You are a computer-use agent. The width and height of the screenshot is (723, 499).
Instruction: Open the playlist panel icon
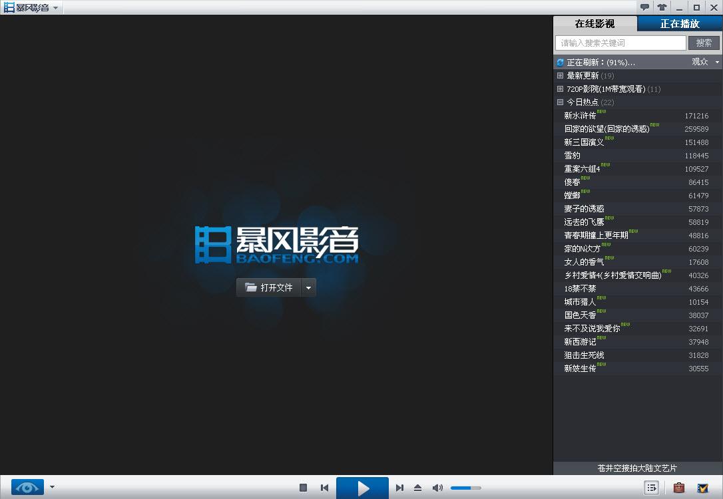651,488
